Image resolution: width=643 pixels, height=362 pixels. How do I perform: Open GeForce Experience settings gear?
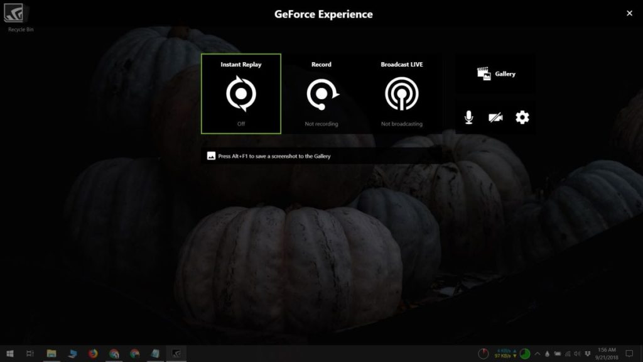click(522, 116)
